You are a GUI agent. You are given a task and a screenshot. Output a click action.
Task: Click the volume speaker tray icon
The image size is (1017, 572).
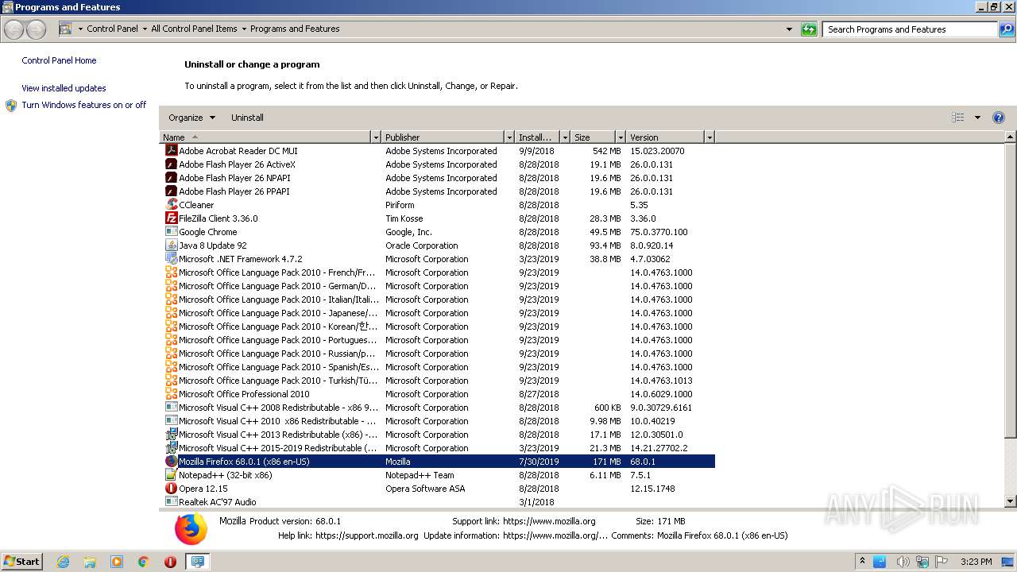tap(902, 562)
